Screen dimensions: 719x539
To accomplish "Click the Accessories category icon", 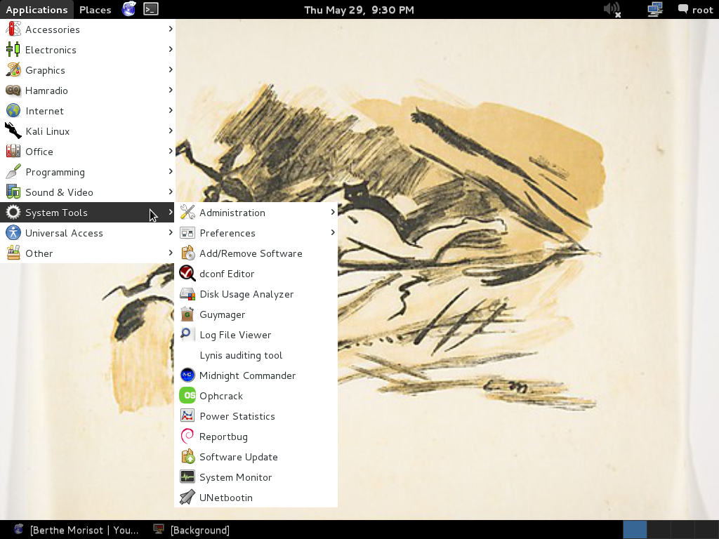I will coord(13,29).
